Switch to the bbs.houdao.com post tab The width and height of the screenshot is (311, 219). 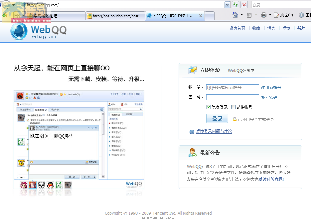[x=115, y=16]
